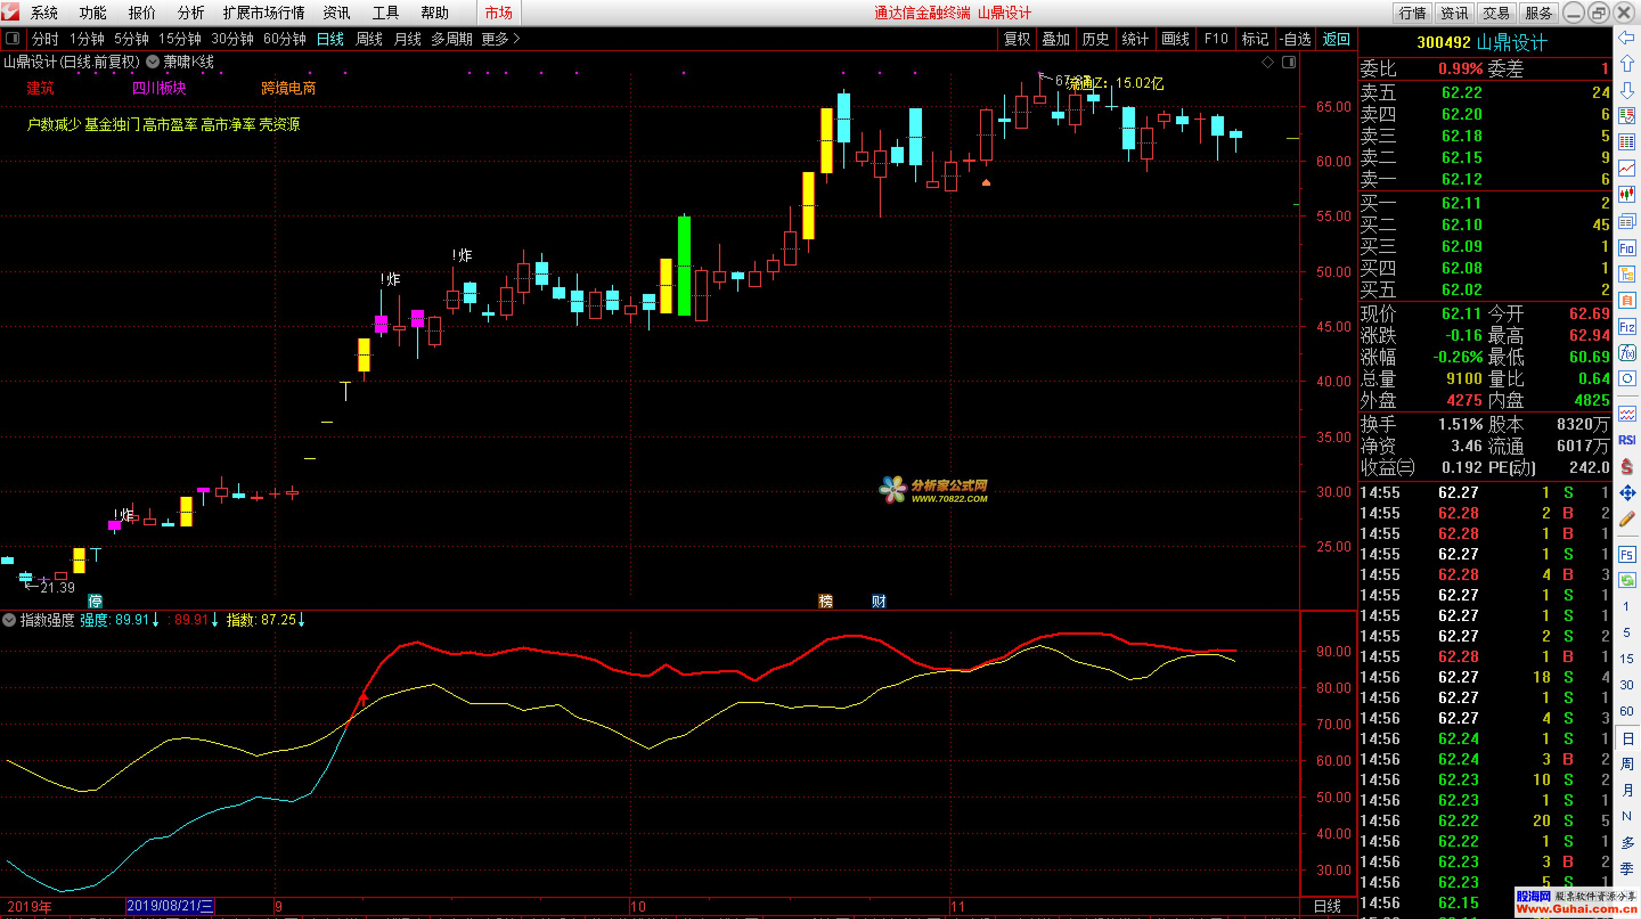Switch to 60-minute period in right sidebar
Viewport: 1641px width, 919px height.
coord(1627,710)
